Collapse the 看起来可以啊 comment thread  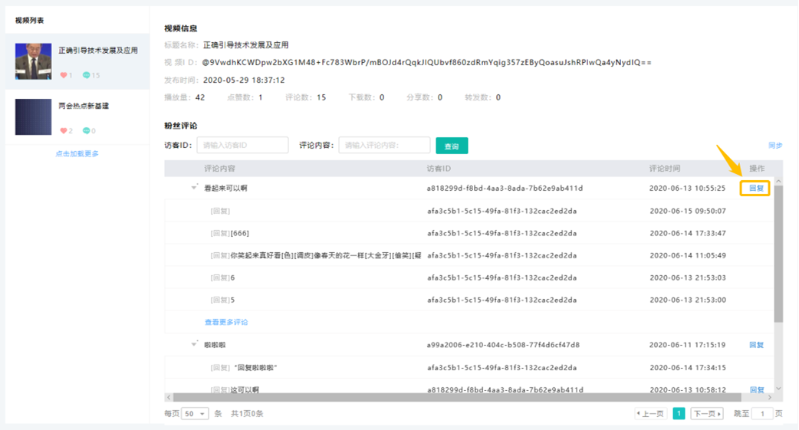click(x=195, y=188)
